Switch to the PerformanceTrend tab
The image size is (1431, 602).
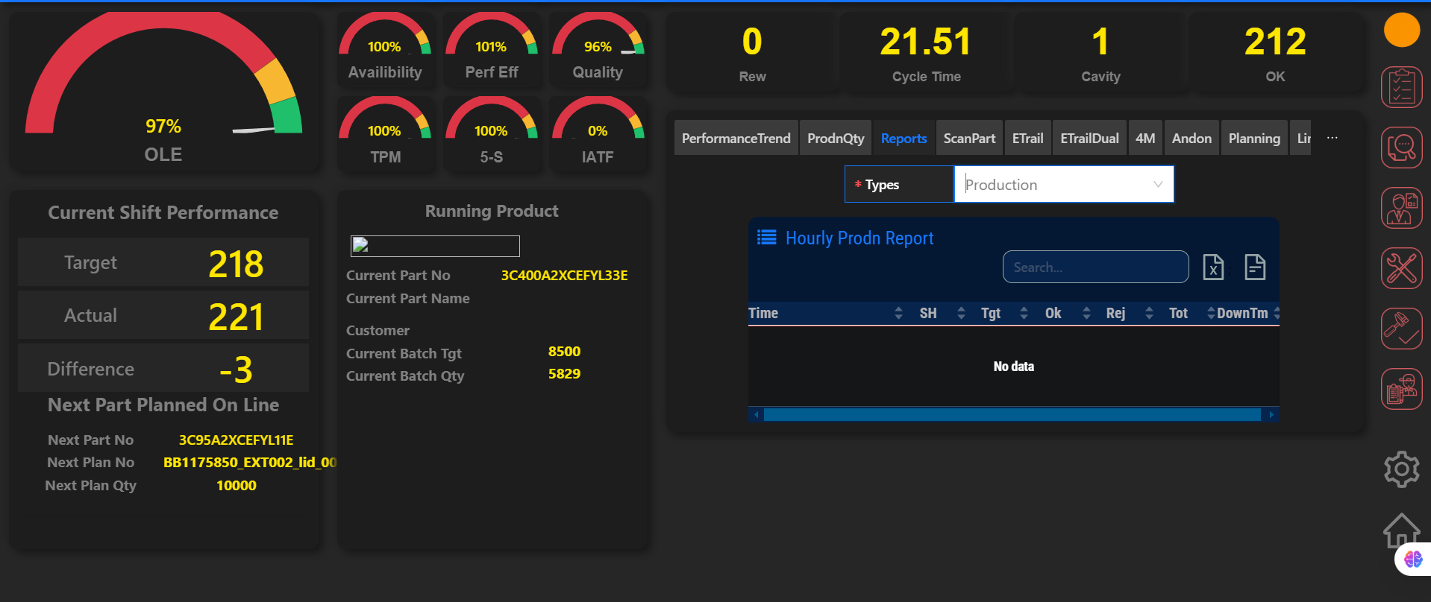[736, 139]
